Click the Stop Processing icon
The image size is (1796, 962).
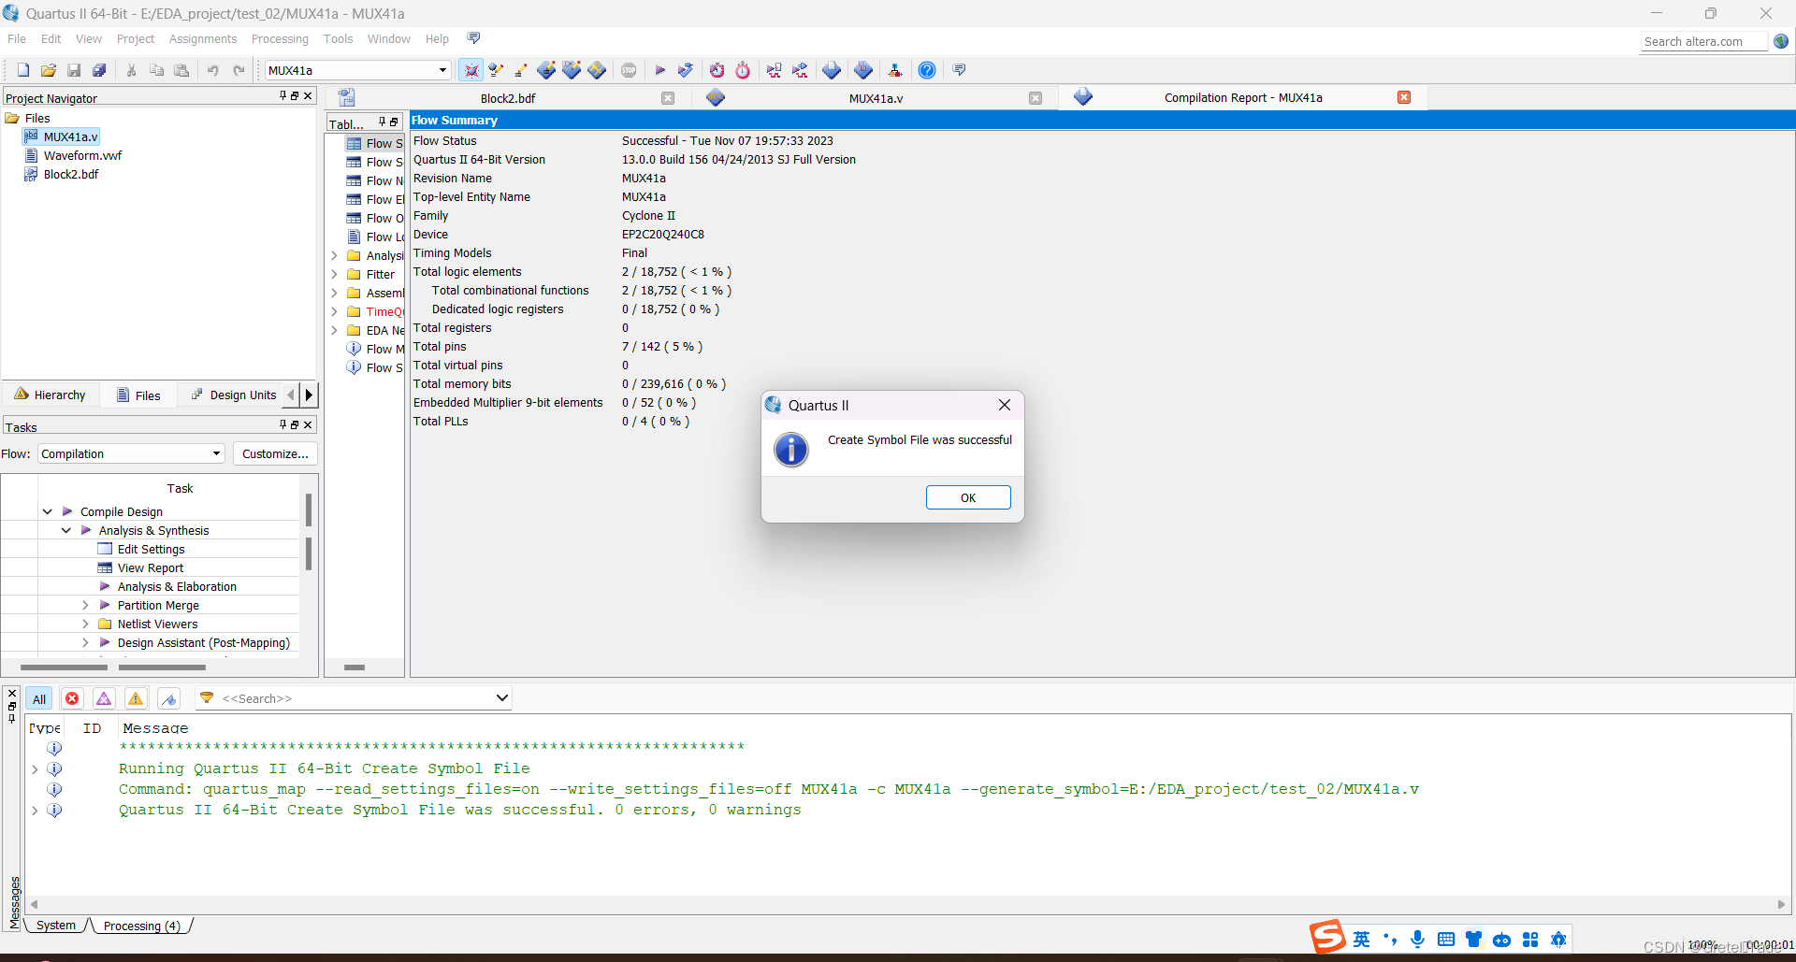tap(629, 70)
